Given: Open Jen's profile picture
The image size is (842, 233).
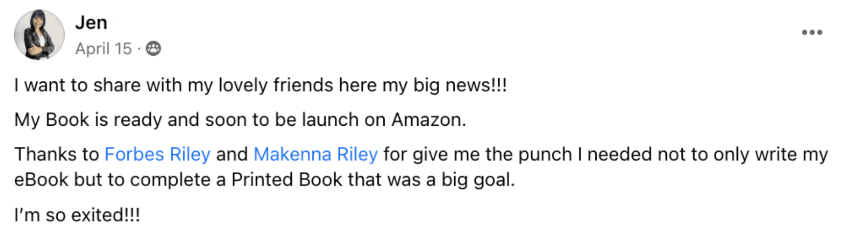Looking at the screenshot, I should (x=39, y=35).
